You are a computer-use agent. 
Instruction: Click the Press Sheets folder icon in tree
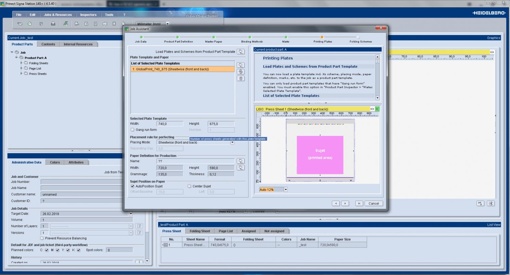(x=26, y=74)
